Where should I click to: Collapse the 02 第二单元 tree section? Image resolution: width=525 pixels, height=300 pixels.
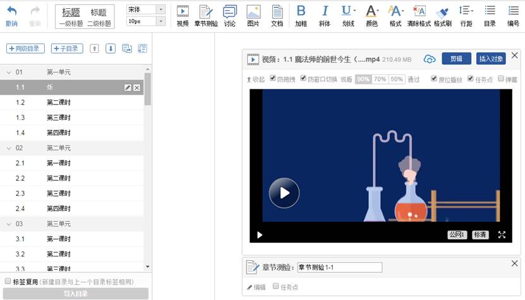point(8,148)
